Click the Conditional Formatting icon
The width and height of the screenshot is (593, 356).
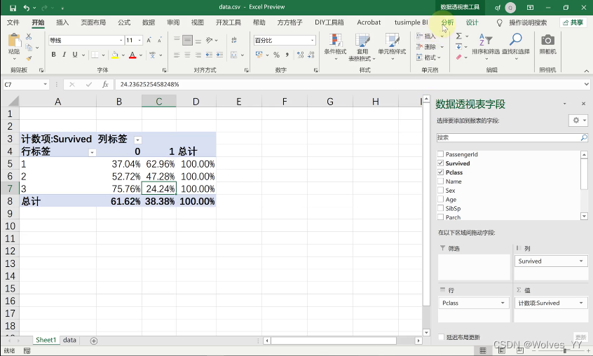(x=335, y=40)
